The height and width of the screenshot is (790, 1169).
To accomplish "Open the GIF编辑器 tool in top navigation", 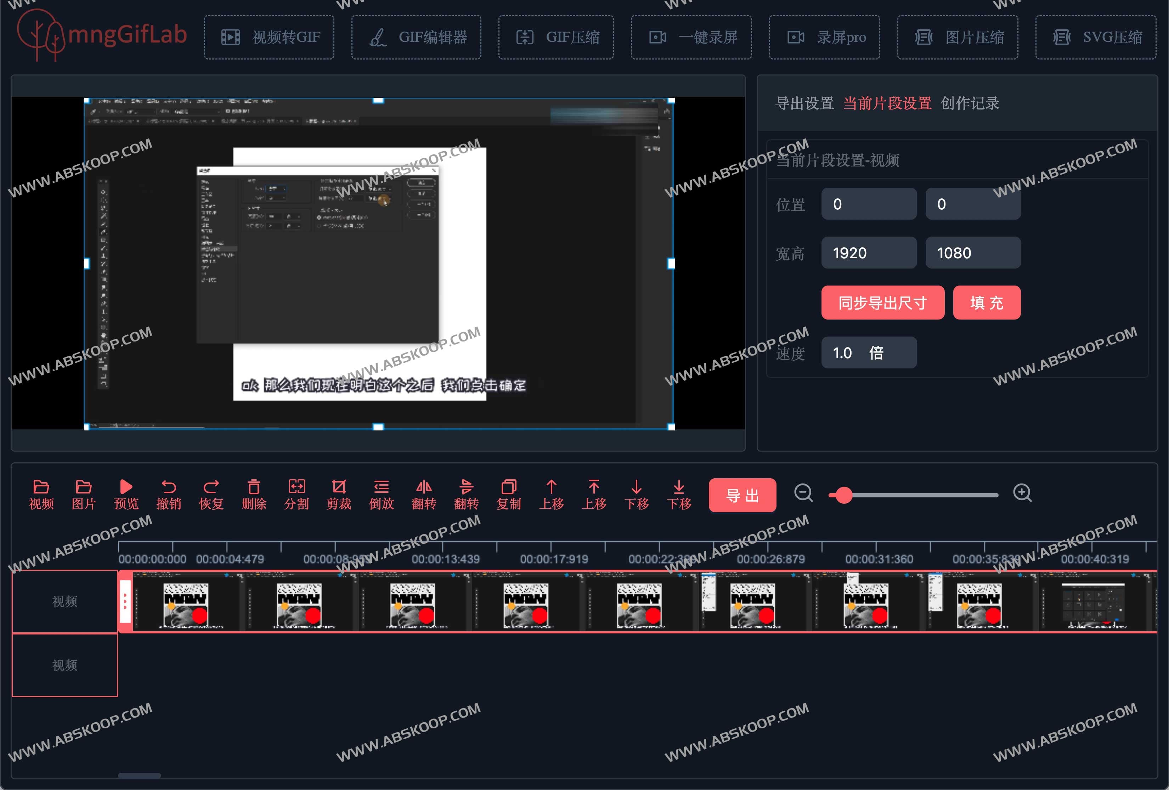I will click(416, 37).
